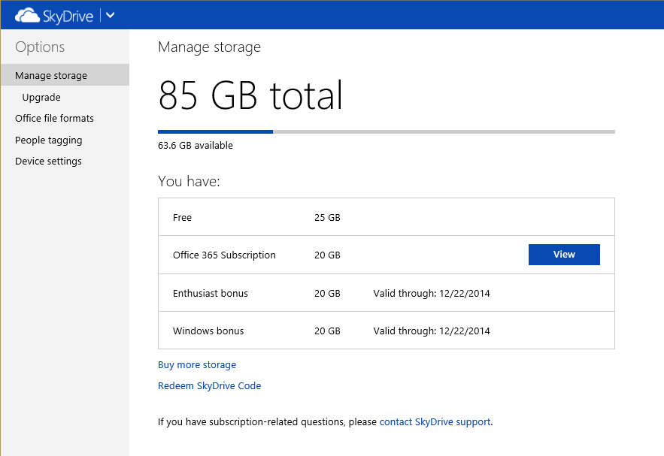The image size is (664, 456).
Task: Click the Buy more storage link
Action: tap(197, 365)
